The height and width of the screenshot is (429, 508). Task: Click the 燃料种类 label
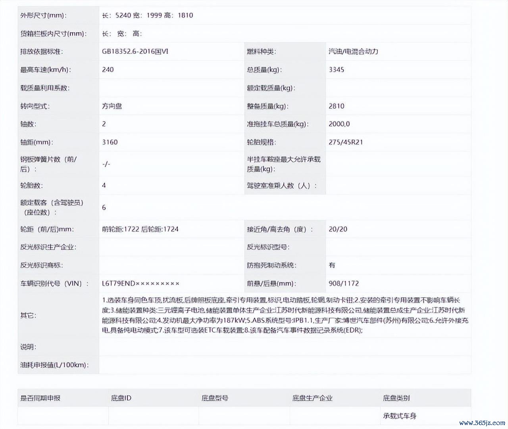point(262,52)
